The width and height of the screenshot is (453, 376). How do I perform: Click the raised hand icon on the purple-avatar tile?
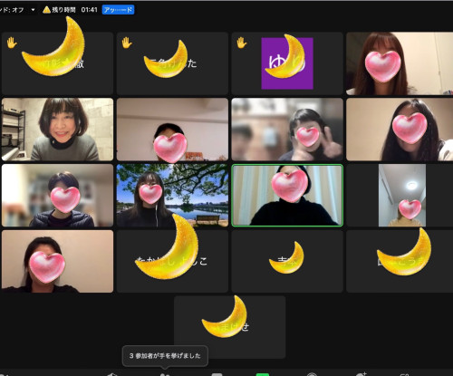242,43
